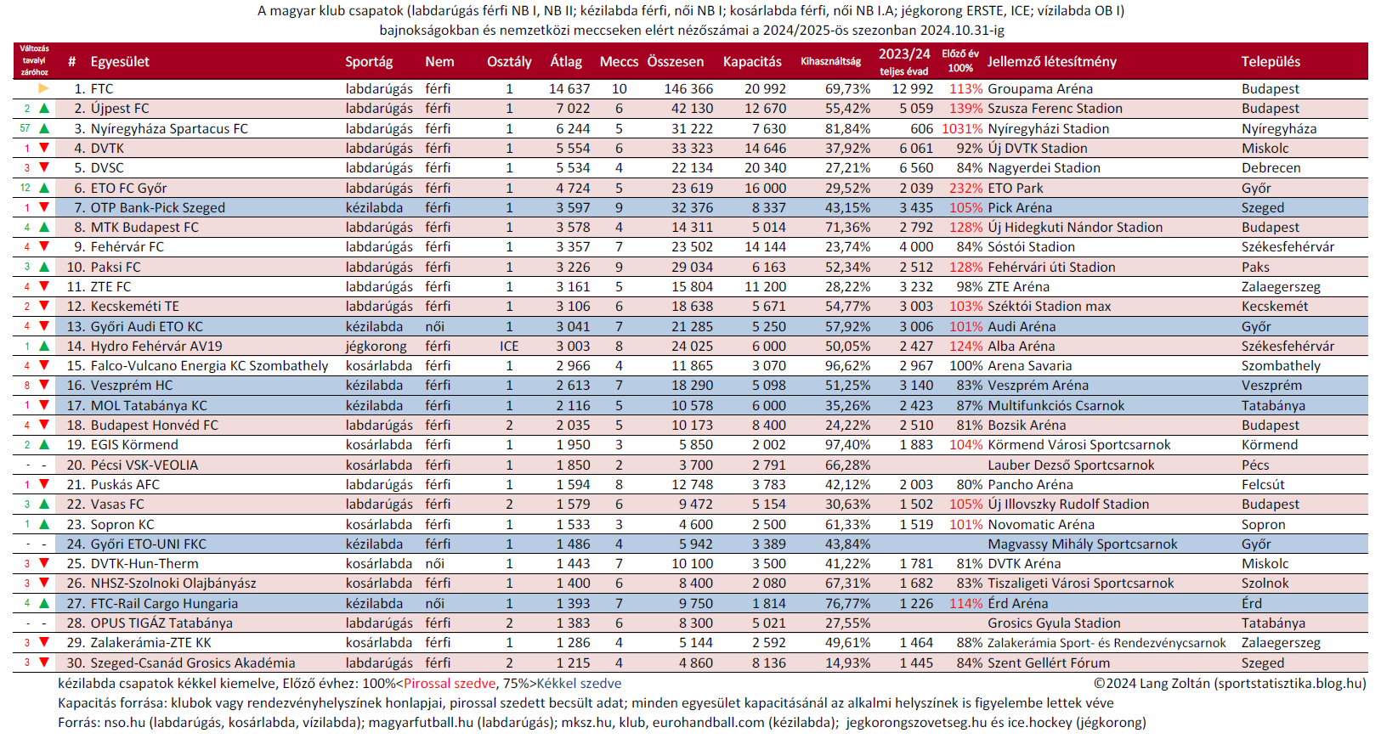Viewport: 1381px width, 750px height.
Task: Select the 1031% value for Nyíregyháza
Action: 962,128
